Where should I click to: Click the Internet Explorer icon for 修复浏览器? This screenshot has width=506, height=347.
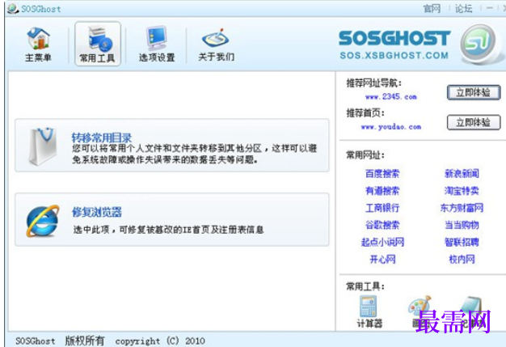point(43,221)
